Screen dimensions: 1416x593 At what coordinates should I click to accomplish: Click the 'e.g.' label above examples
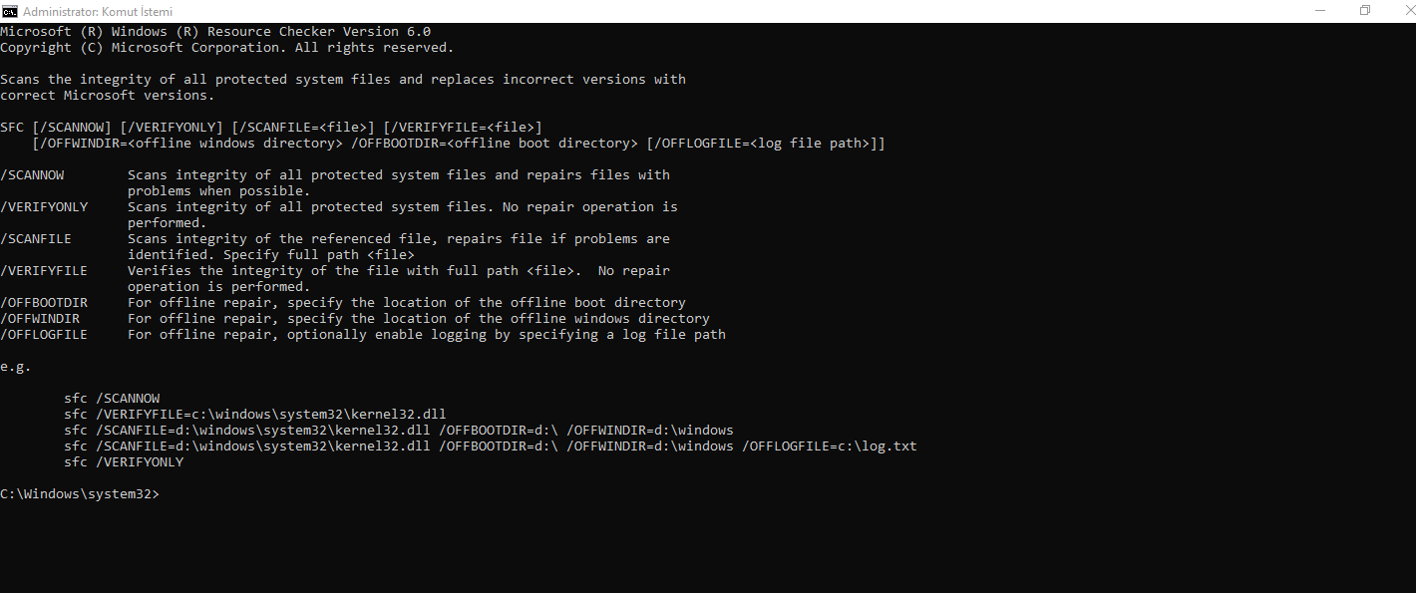coord(16,367)
